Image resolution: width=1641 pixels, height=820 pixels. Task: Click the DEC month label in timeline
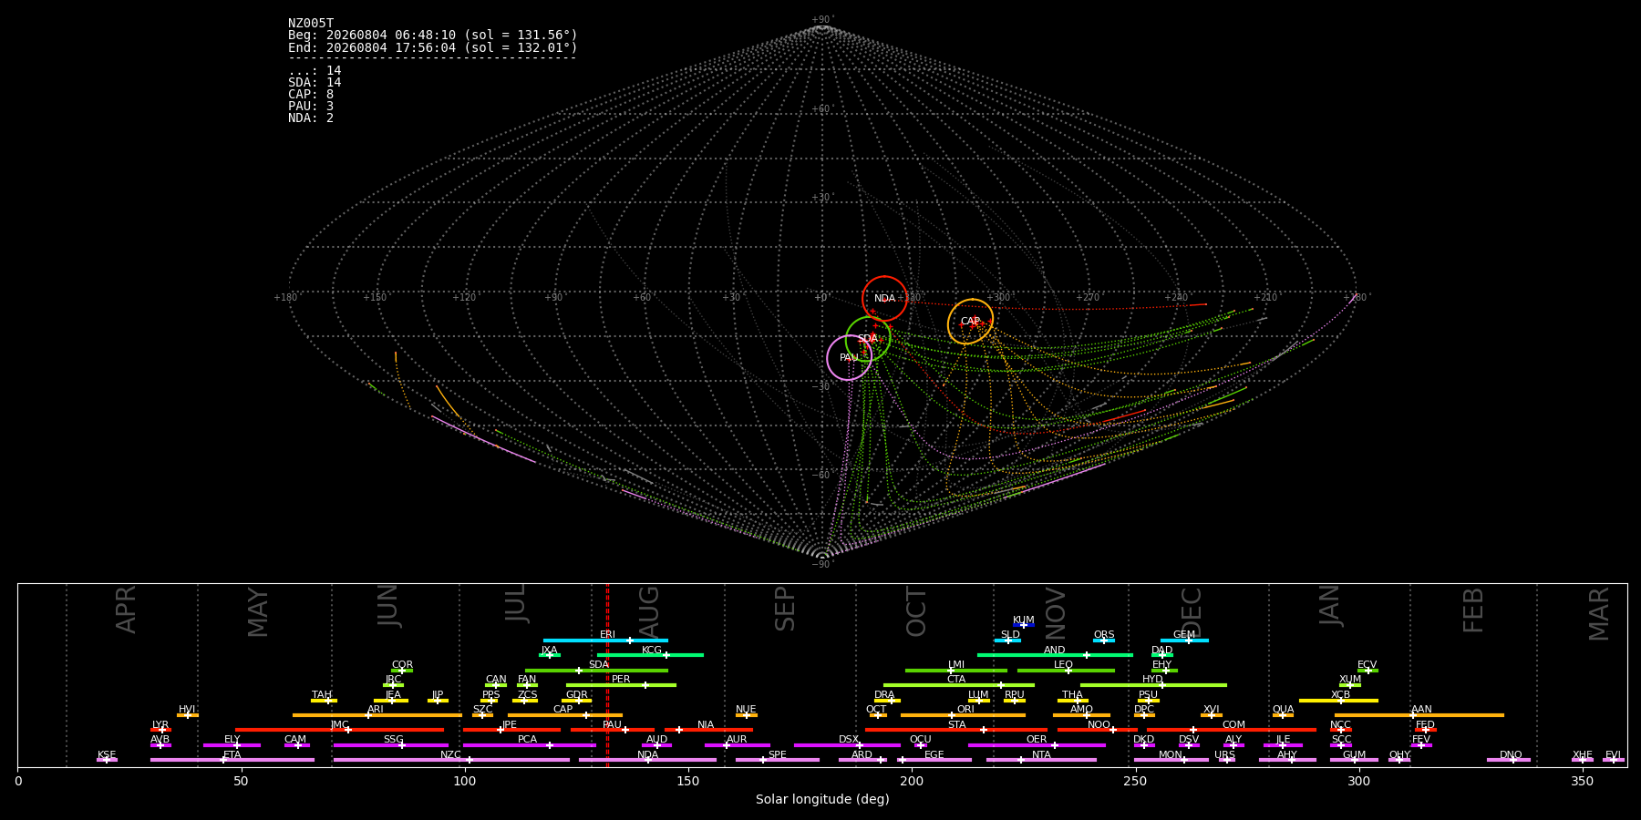1192,610
